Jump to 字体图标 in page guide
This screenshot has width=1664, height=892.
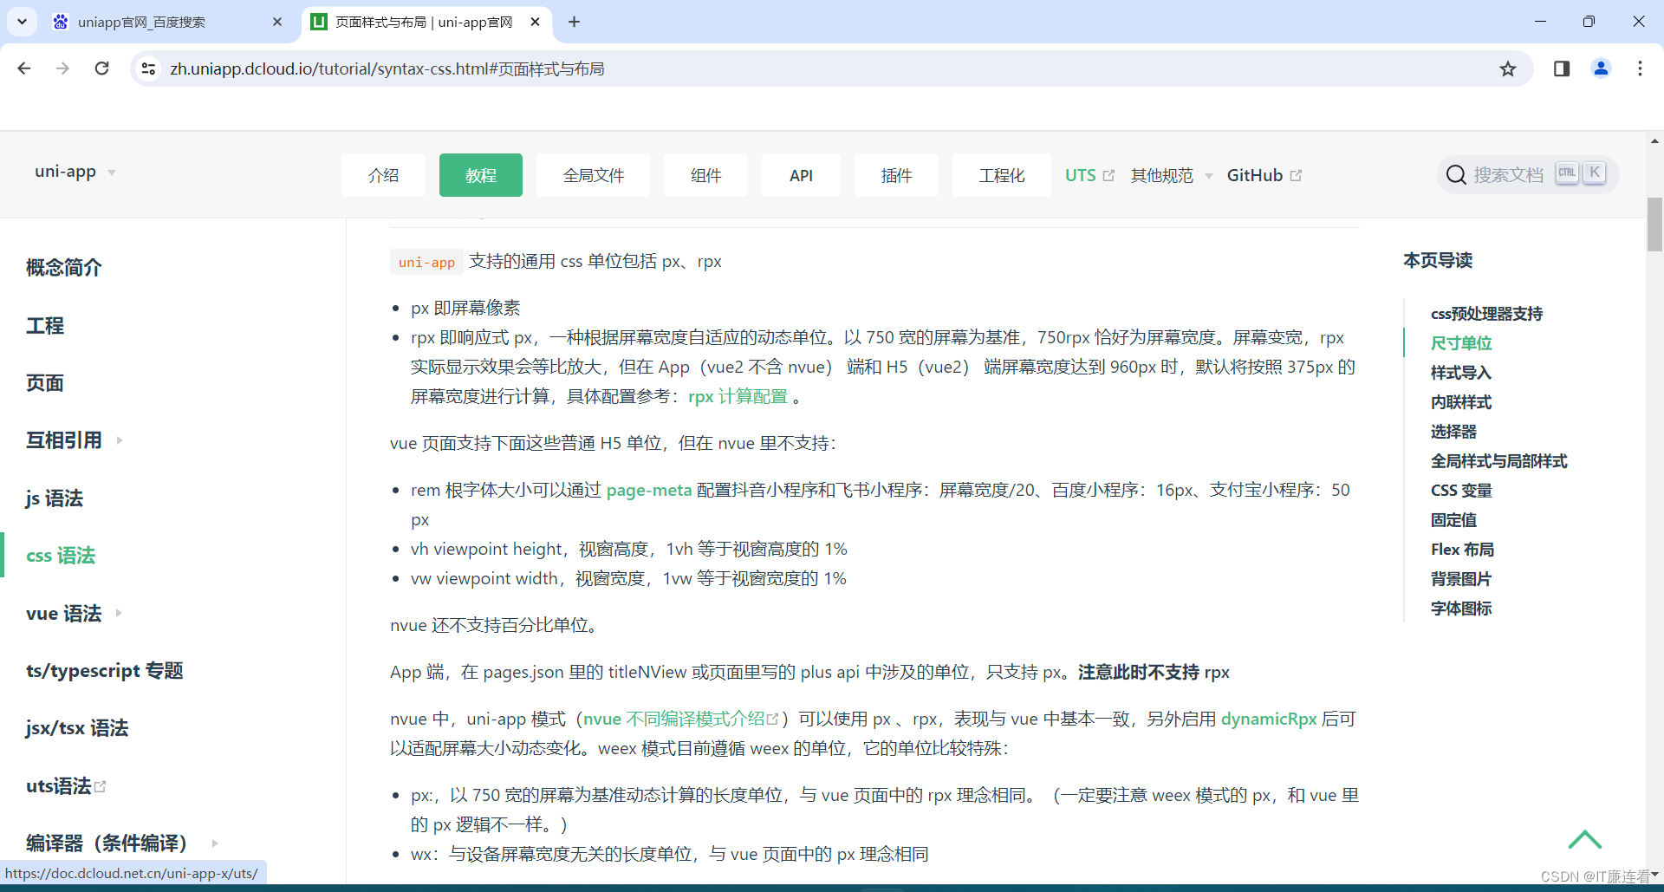[x=1461, y=609]
